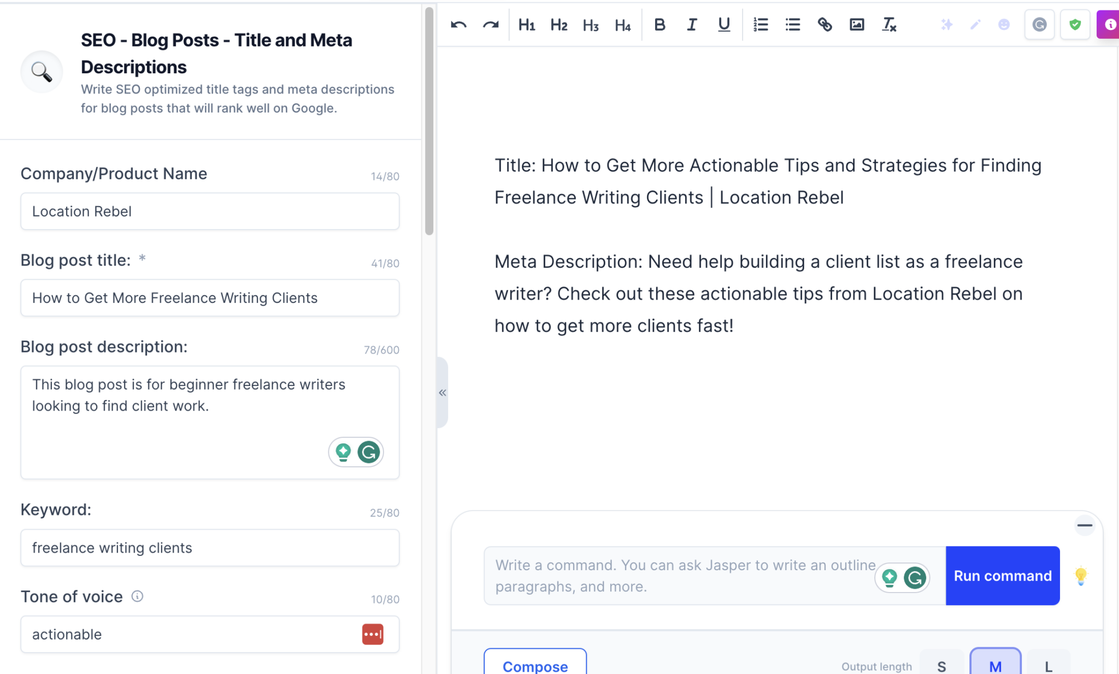Toggle bold formatting
The image size is (1119, 674).
pyautogui.click(x=659, y=25)
